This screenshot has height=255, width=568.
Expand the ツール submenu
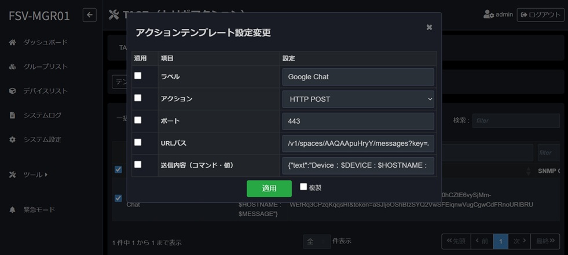pos(35,175)
